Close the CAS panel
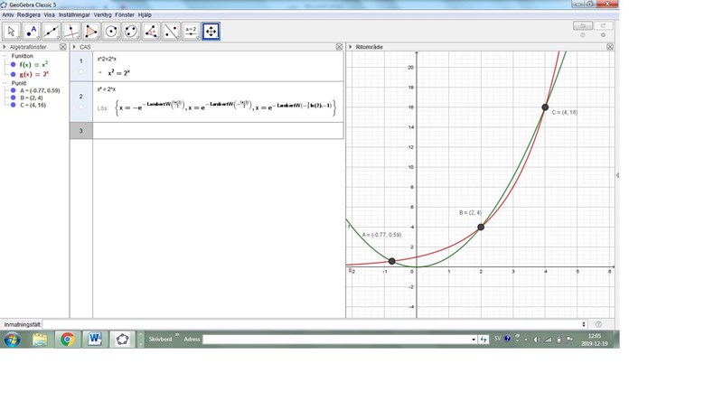 point(338,46)
